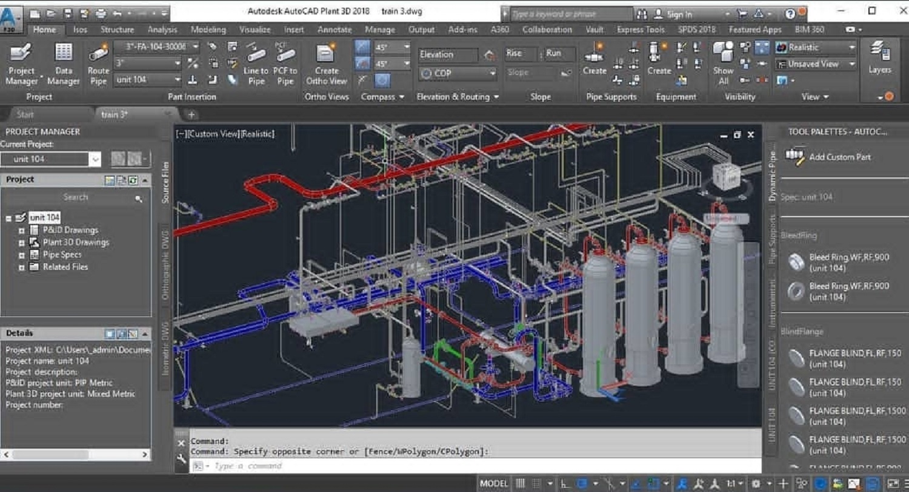
Task: Expand the Elevation & Routing panel
Action: (x=458, y=97)
